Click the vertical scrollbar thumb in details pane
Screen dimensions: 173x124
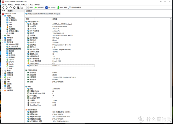tap(171, 59)
